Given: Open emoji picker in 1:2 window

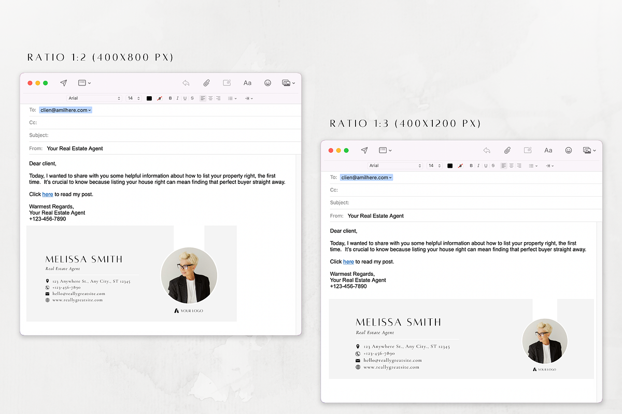Looking at the screenshot, I should [268, 83].
